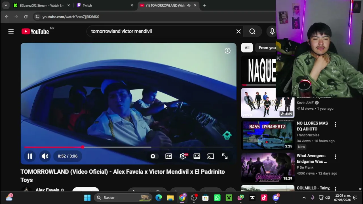Open the Kevin AMF 4:59 video thumbnail
The height and width of the screenshot is (204, 363).
[268, 103]
